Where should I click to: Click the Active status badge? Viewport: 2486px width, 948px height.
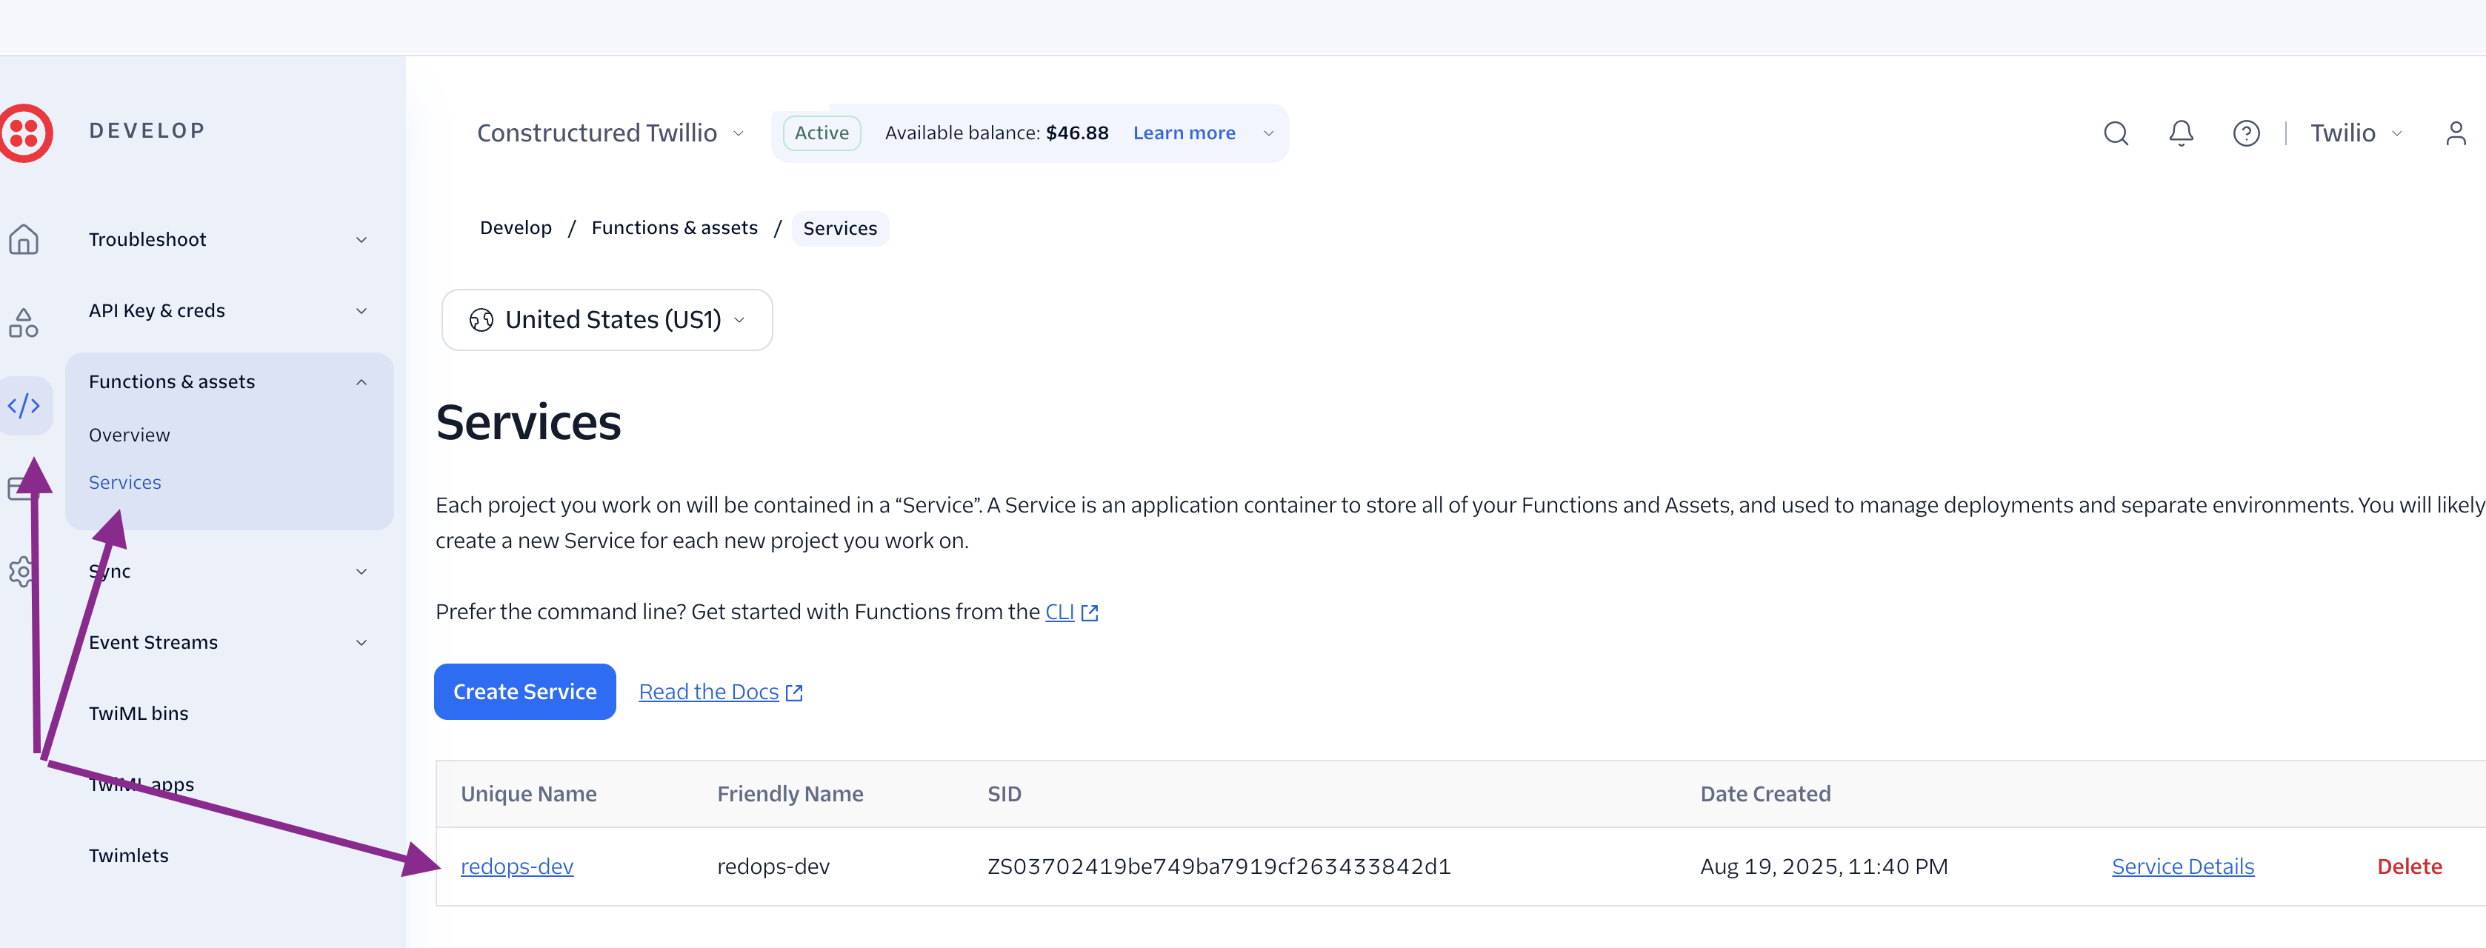pos(822,133)
